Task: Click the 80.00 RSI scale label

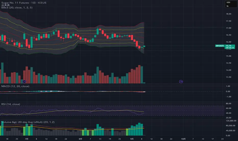Action: pos(229,104)
